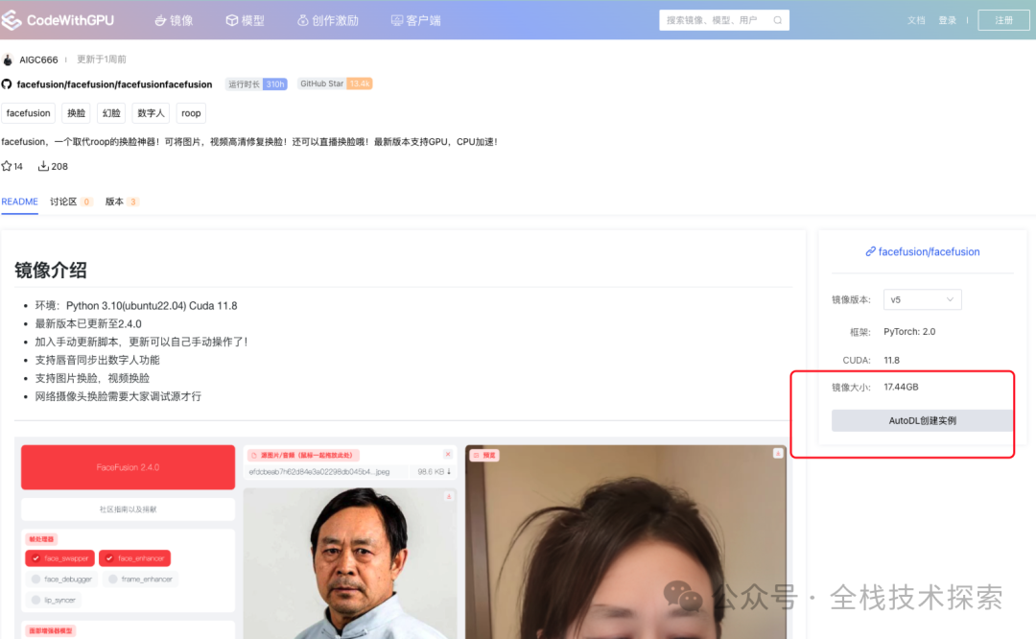Click the PyTorch: 2.0 framework value
The image size is (1036, 639).
[x=909, y=332]
